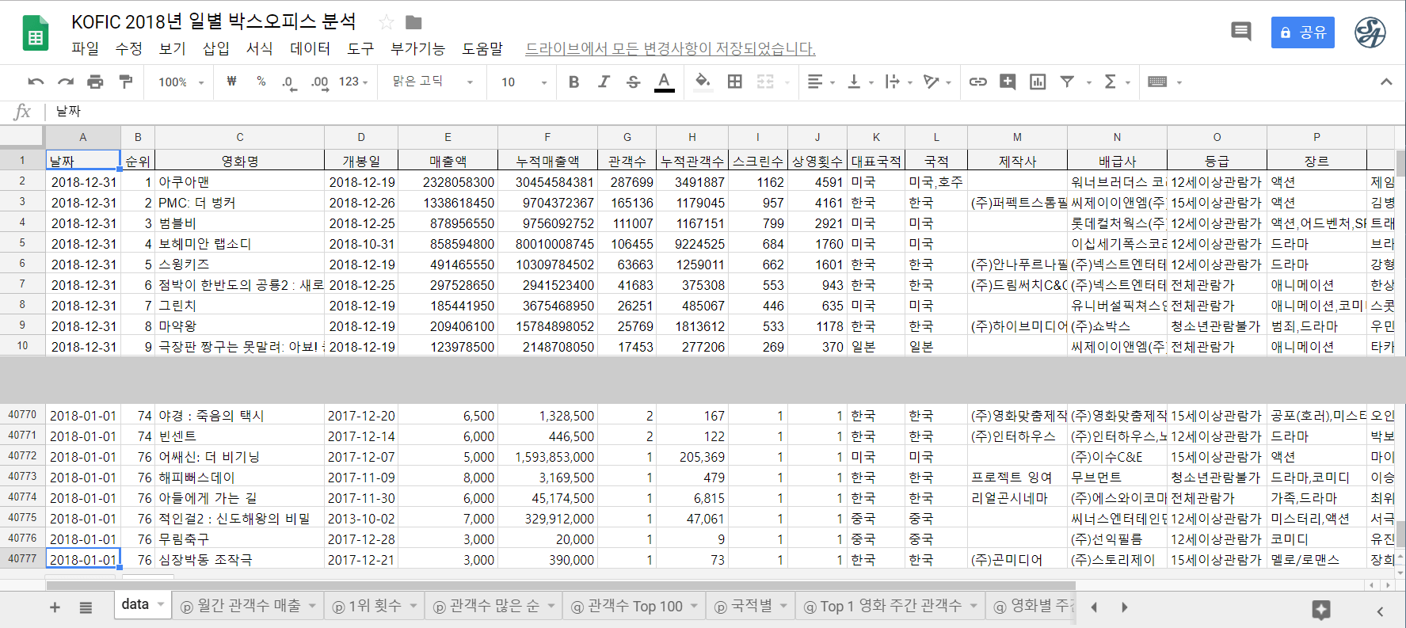Toggle italic formatting
Image resolution: width=1406 pixels, height=628 pixels.
pyautogui.click(x=604, y=82)
